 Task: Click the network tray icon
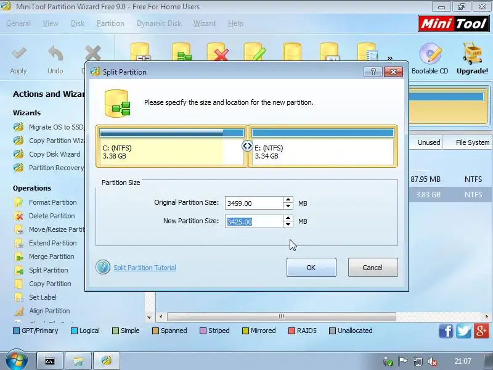pos(418,361)
